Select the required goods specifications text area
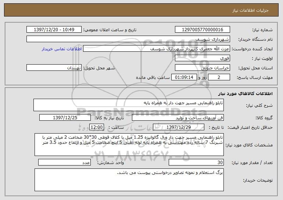 coord(129,145)
